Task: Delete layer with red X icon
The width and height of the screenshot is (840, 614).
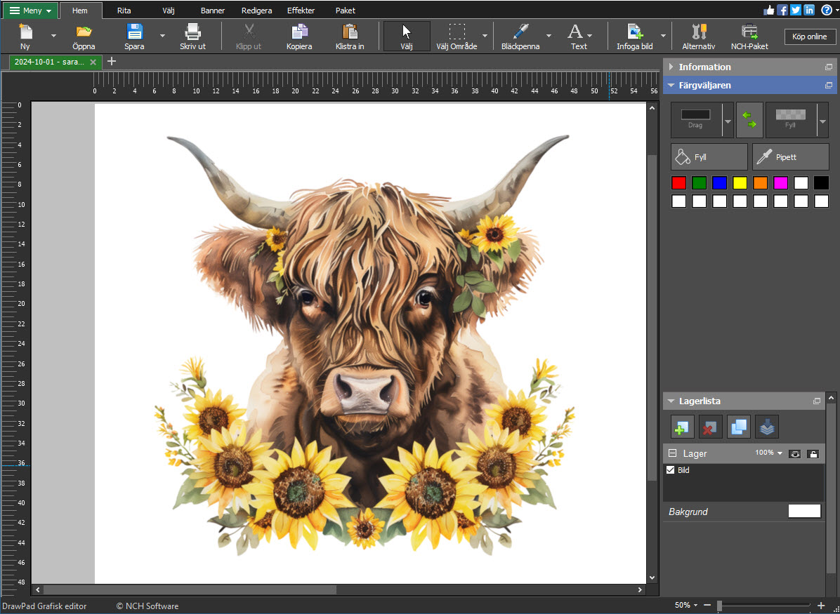Action: [710, 427]
